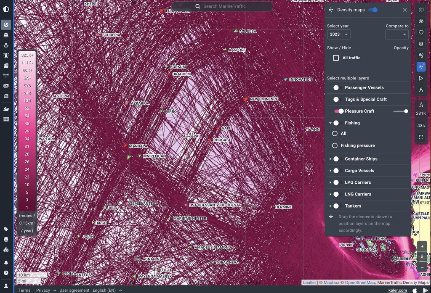Open the Photos gallery icon
Image resolution: width=431 pixels, height=293 pixels.
6,86
